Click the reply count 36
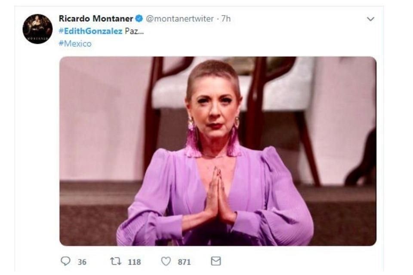413x275 pixels. [x=81, y=262]
